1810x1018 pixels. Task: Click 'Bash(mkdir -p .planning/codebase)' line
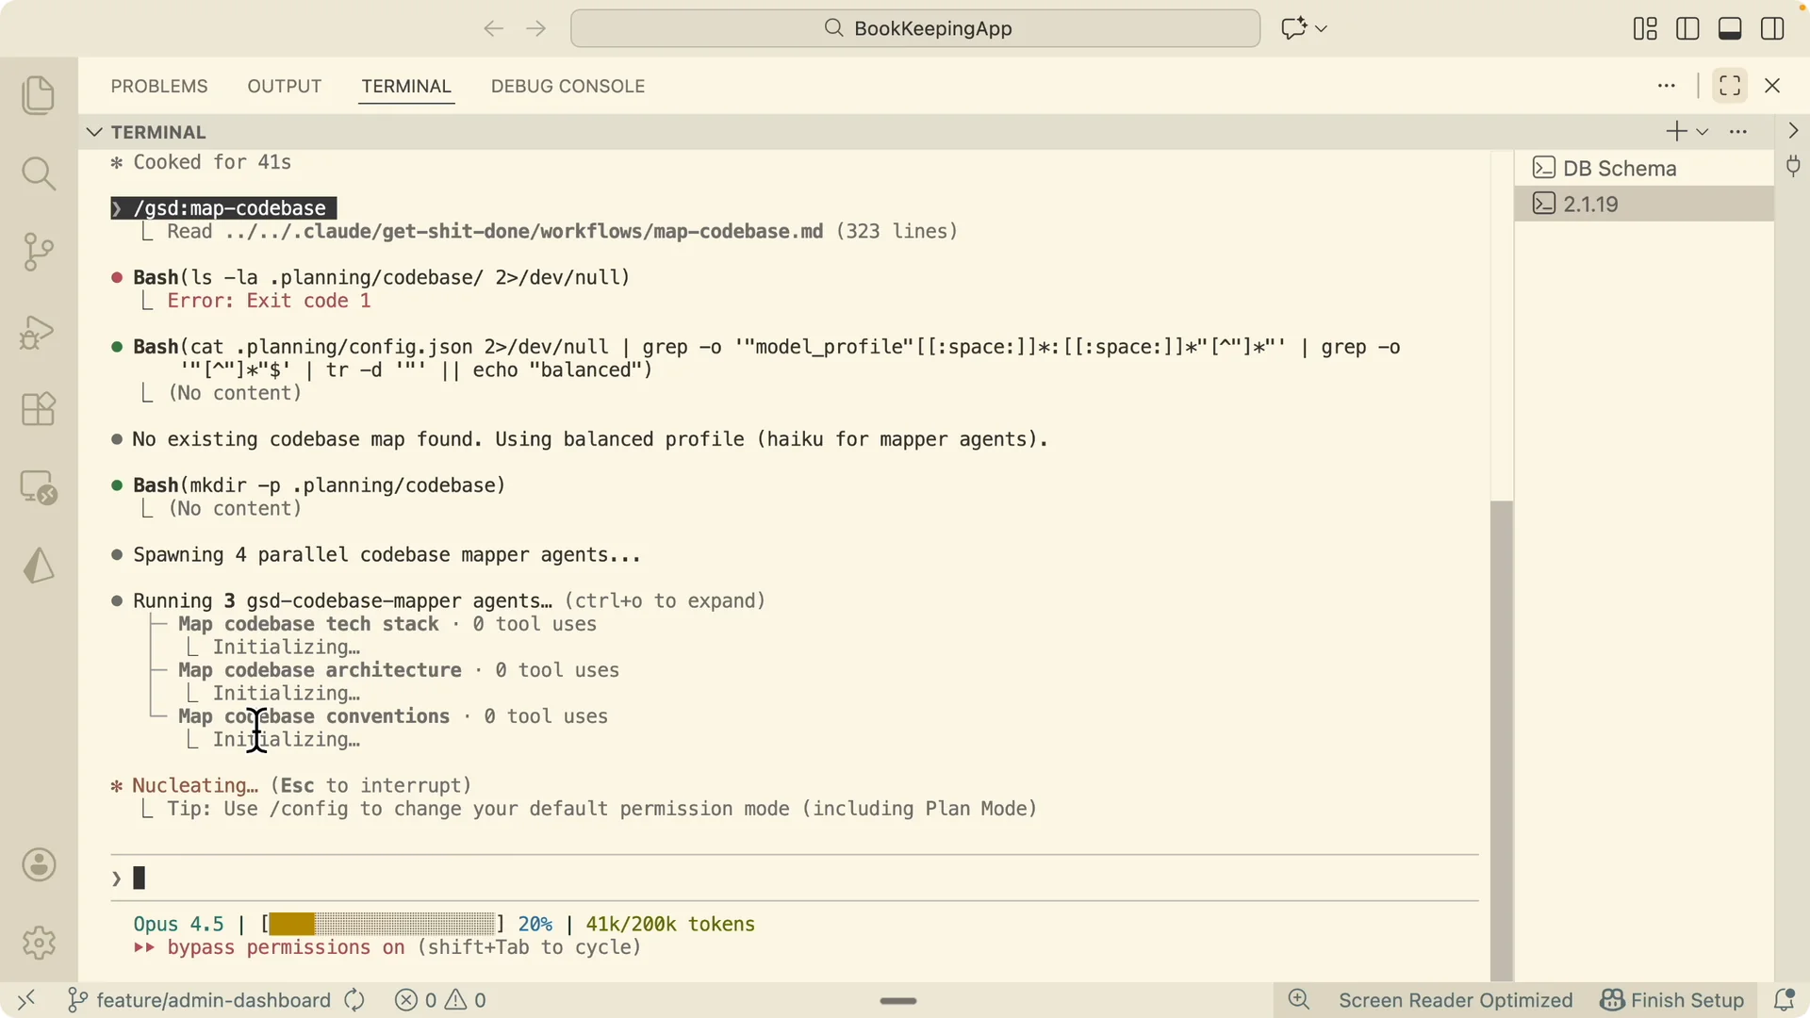[x=319, y=484]
